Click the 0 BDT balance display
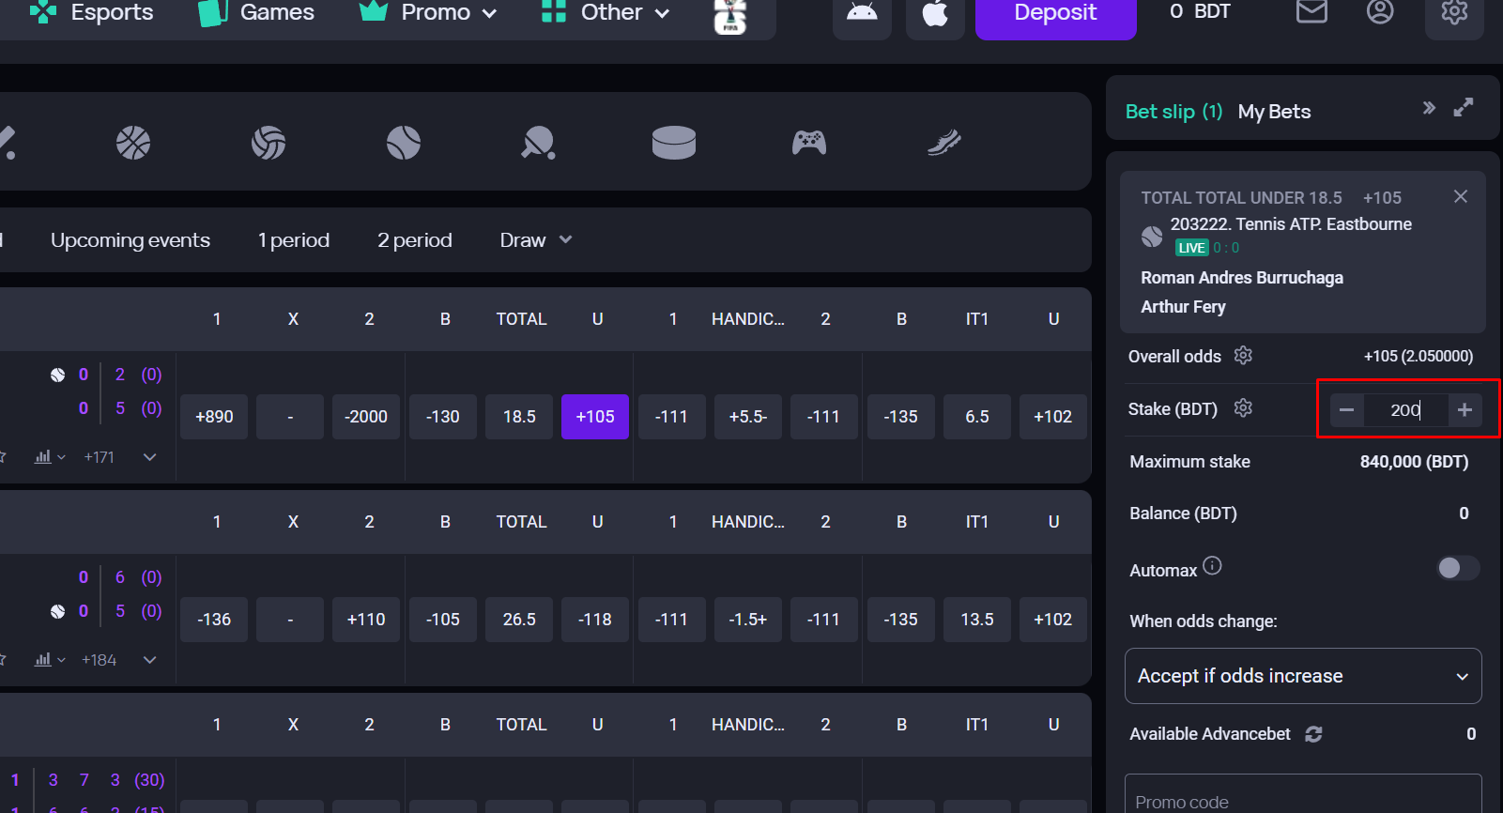Screen dimensions: 1503x813 [x=1200, y=12]
